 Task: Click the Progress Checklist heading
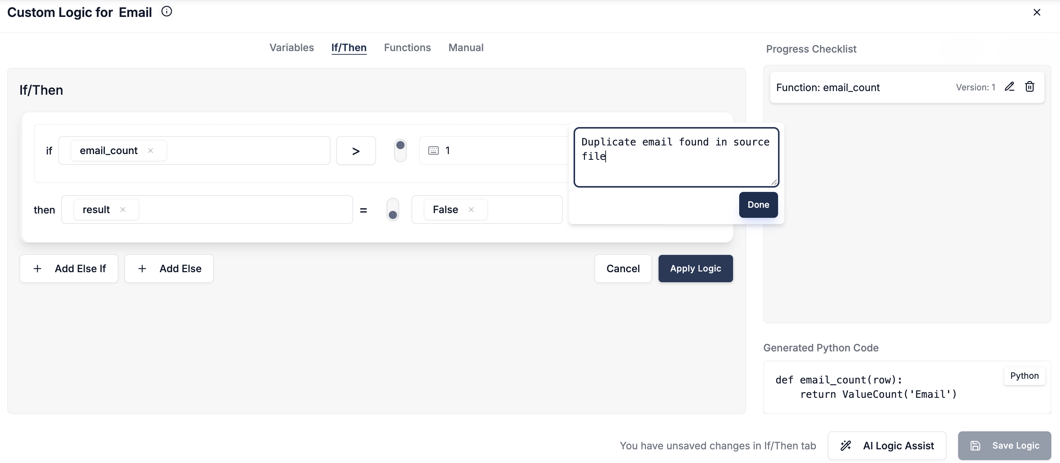click(x=811, y=49)
